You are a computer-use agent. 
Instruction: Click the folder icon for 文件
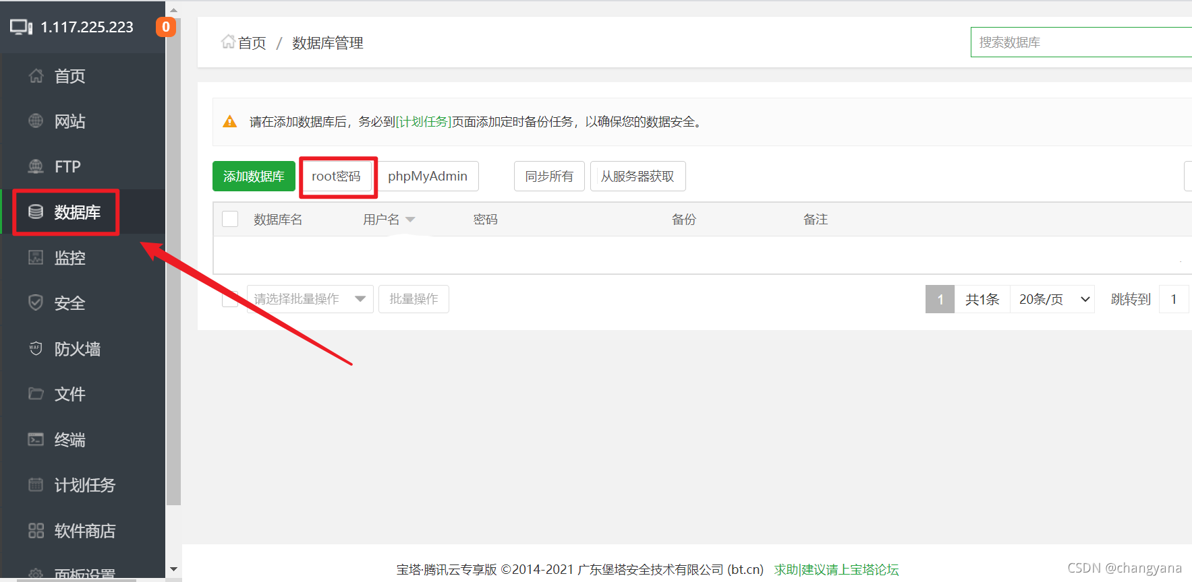pyautogui.click(x=36, y=393)
